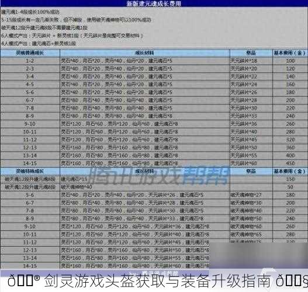
Task: Click the note about 5-15段成长 failure chance
Action: point(76,20)
